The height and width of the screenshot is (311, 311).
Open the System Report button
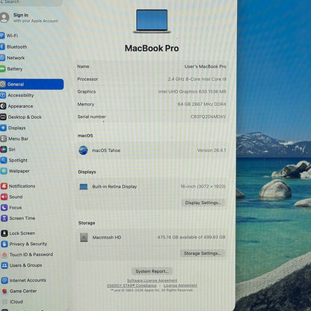[152, 271]
